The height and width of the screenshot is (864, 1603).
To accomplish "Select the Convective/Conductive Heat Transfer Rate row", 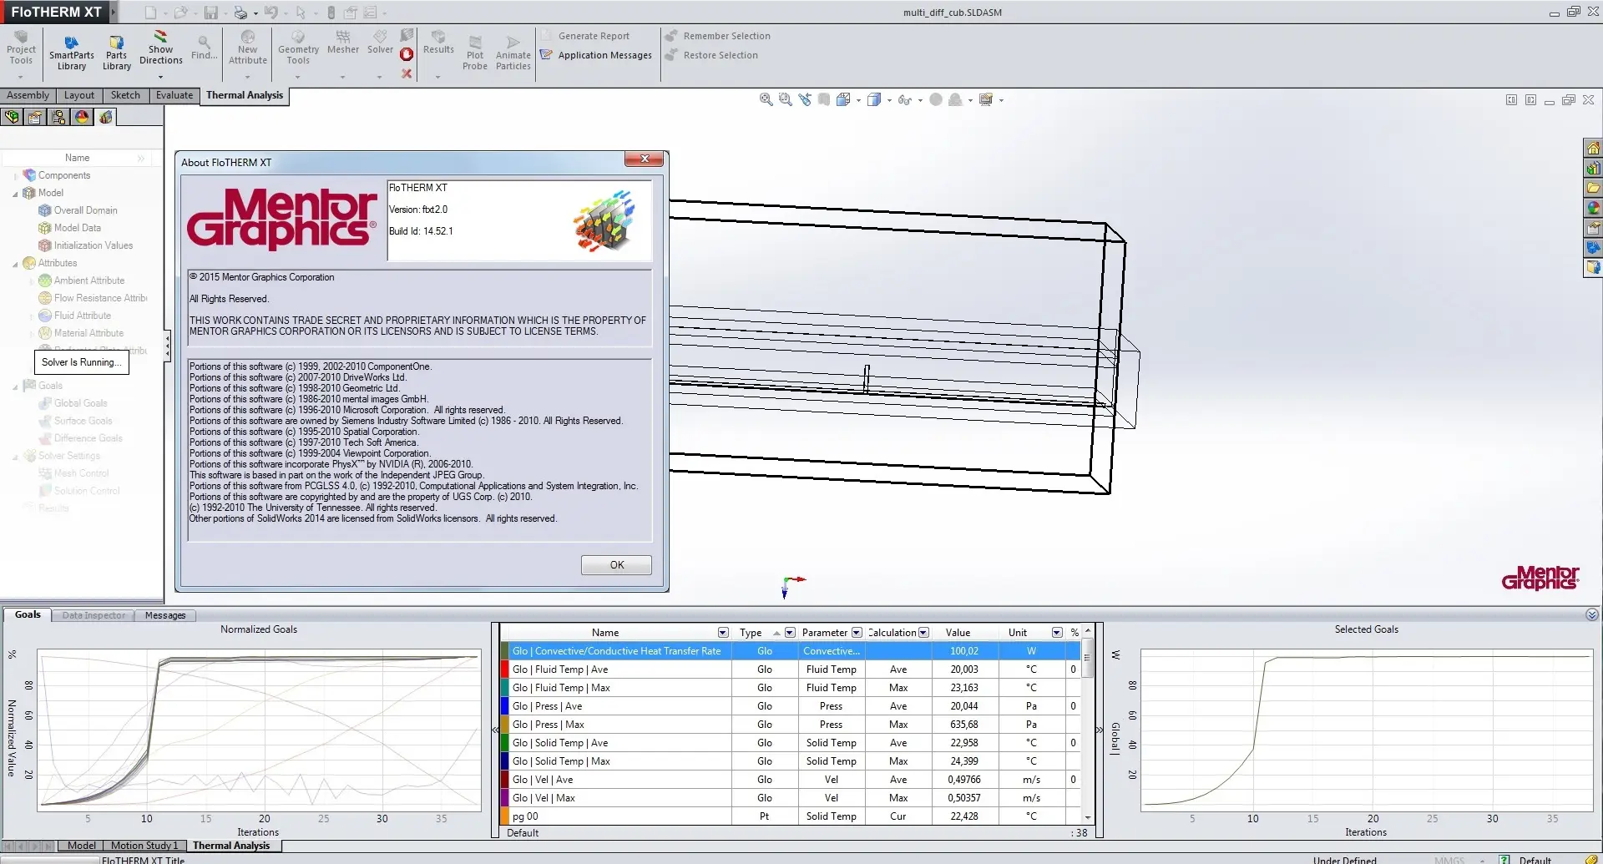I will 790,651.
